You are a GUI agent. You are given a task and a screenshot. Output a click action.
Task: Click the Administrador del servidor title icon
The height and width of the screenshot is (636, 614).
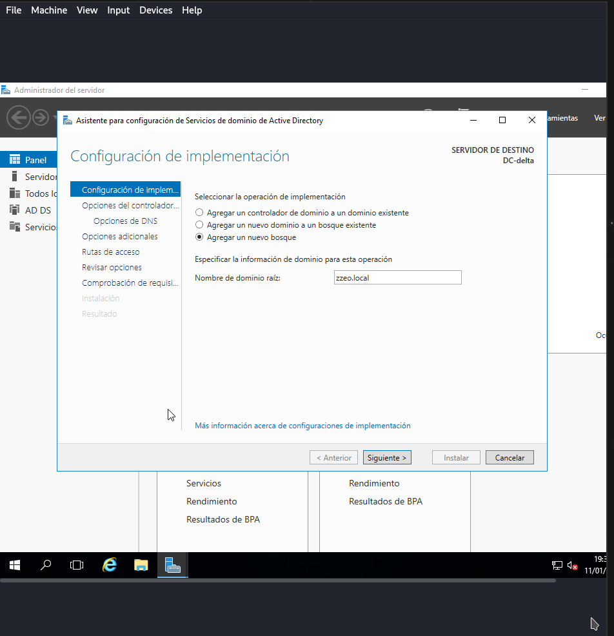[6, 90]
